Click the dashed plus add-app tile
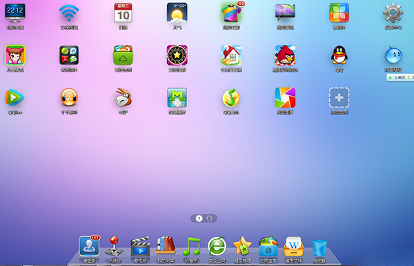The image size is (414, 266). point(339,98)
